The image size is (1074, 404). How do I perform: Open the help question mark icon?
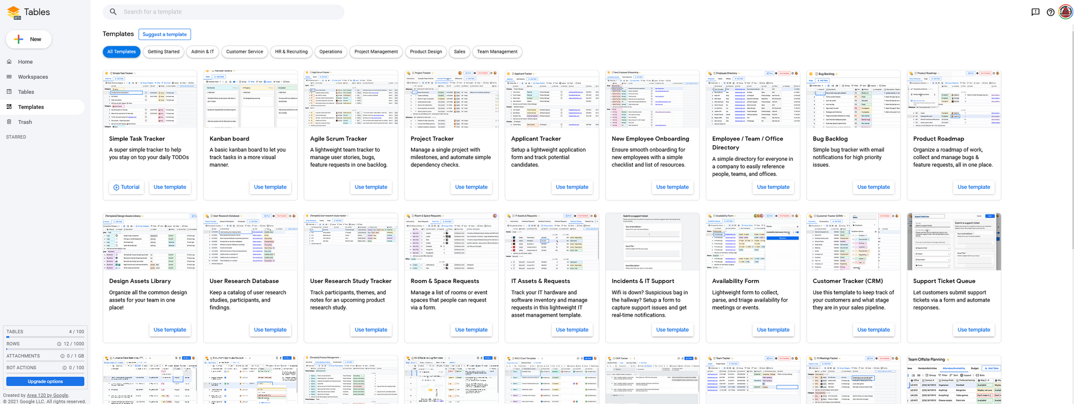click(1050, 12)
